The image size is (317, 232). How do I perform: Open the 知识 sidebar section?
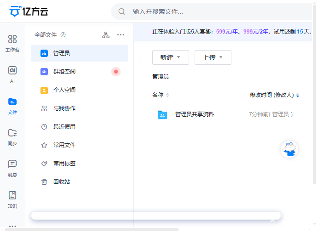pos(12,200)
